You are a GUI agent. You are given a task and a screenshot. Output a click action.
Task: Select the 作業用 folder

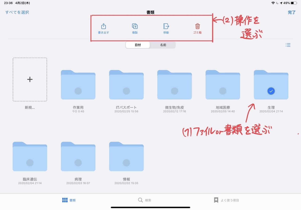pos(78,84)
